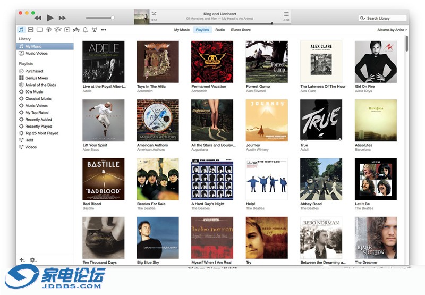Open the Journey soundtrack album
The image size is (425, 295).
click(x=267, y=120)
